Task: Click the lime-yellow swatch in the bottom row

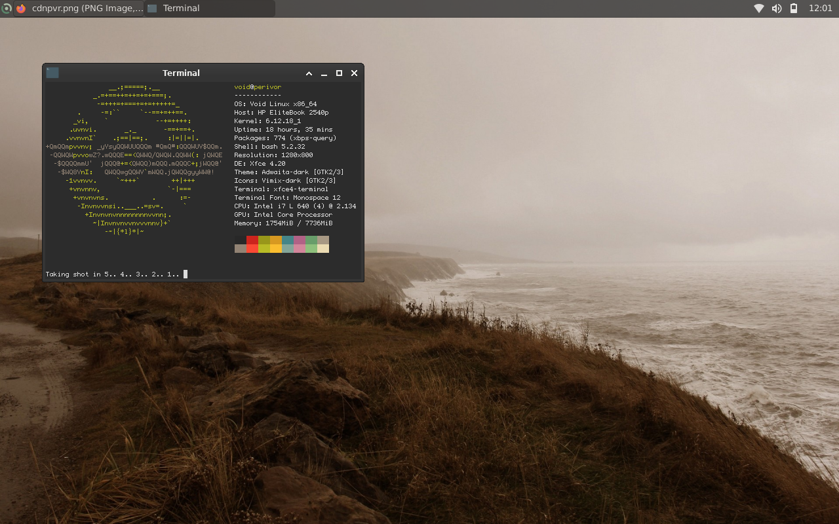Action: click(x=264, y=248)
